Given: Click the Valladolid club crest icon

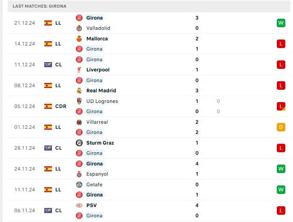Looking at the screenshot, I should [79, 28].
